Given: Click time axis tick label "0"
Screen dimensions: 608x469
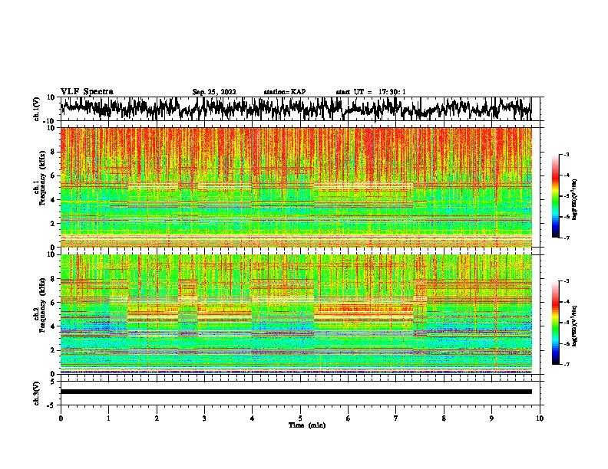Looking at the screenshot, I should [x=61, y=418].
